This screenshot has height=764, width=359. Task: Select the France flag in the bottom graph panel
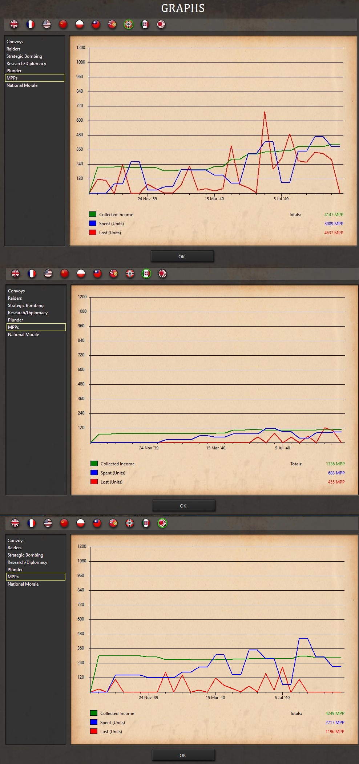pos(31,523)
